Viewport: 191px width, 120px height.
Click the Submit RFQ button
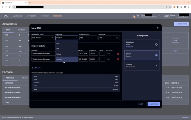(154, 104)
